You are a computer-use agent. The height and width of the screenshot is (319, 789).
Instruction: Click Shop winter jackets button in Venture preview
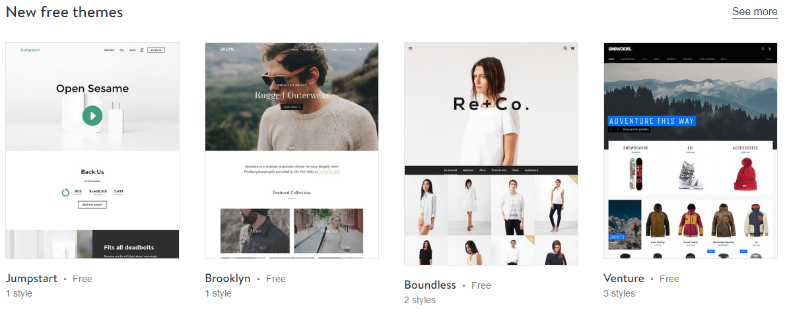pyautogui.click(x=636, y=129)
